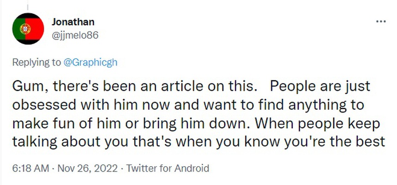Open the 'Twitter for Android' source link
The height and width of the screenshot is (185, 397).
[168, 168]
